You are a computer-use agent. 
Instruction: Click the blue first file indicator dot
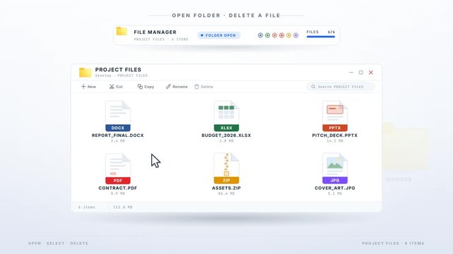tap(260, 35)
